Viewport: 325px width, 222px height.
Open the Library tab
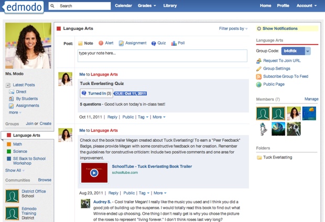170,6
